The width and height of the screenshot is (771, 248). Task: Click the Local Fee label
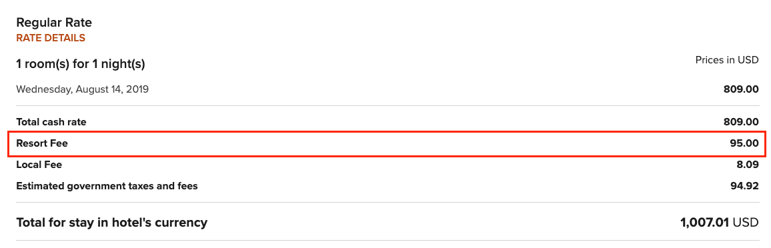pyautogui.click(x=39, y=165)
